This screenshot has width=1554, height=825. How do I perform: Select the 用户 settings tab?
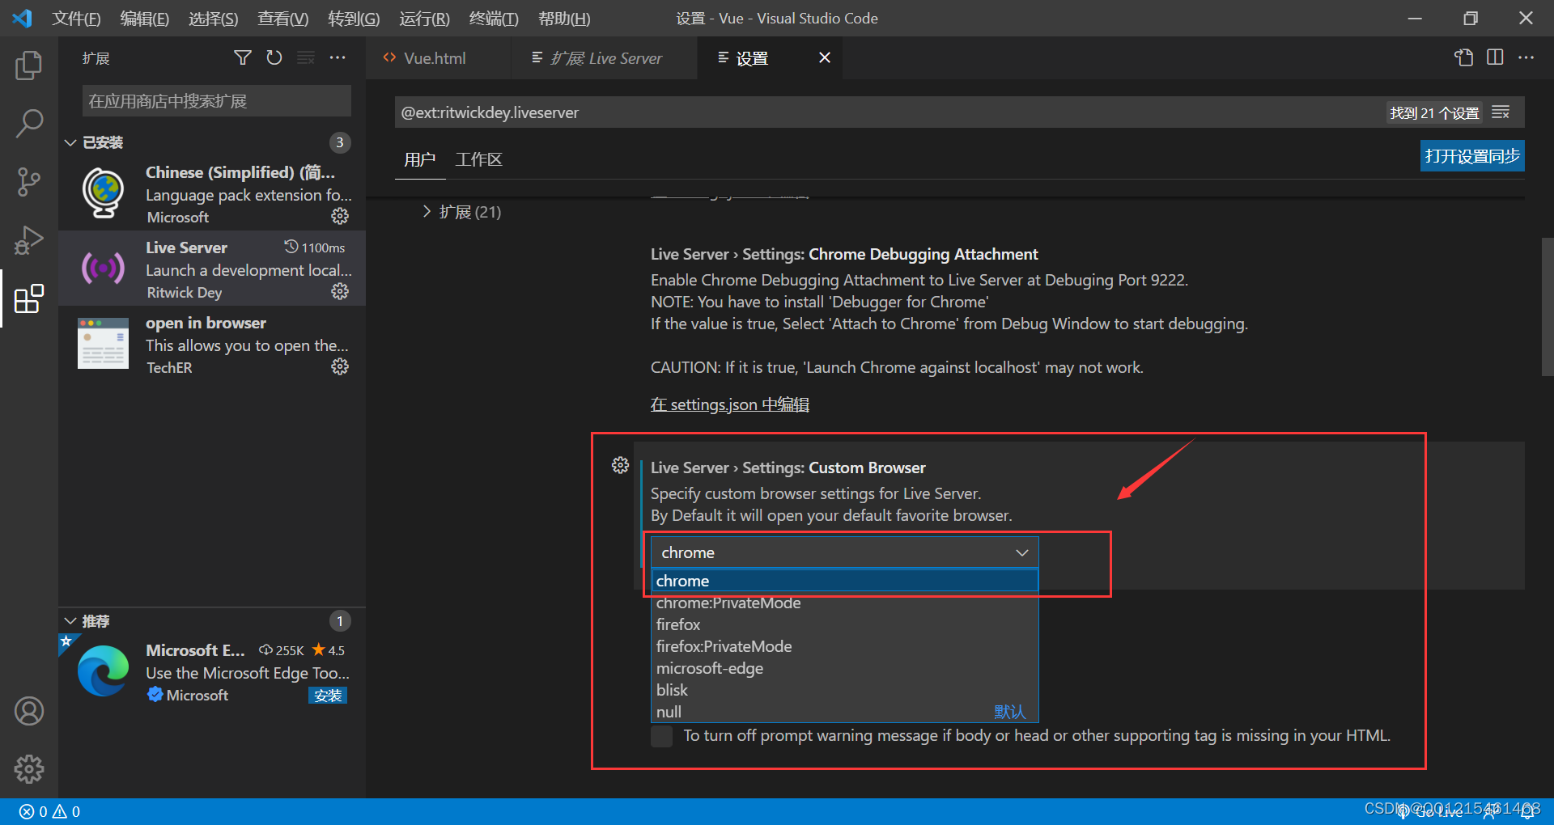[420, 159]
